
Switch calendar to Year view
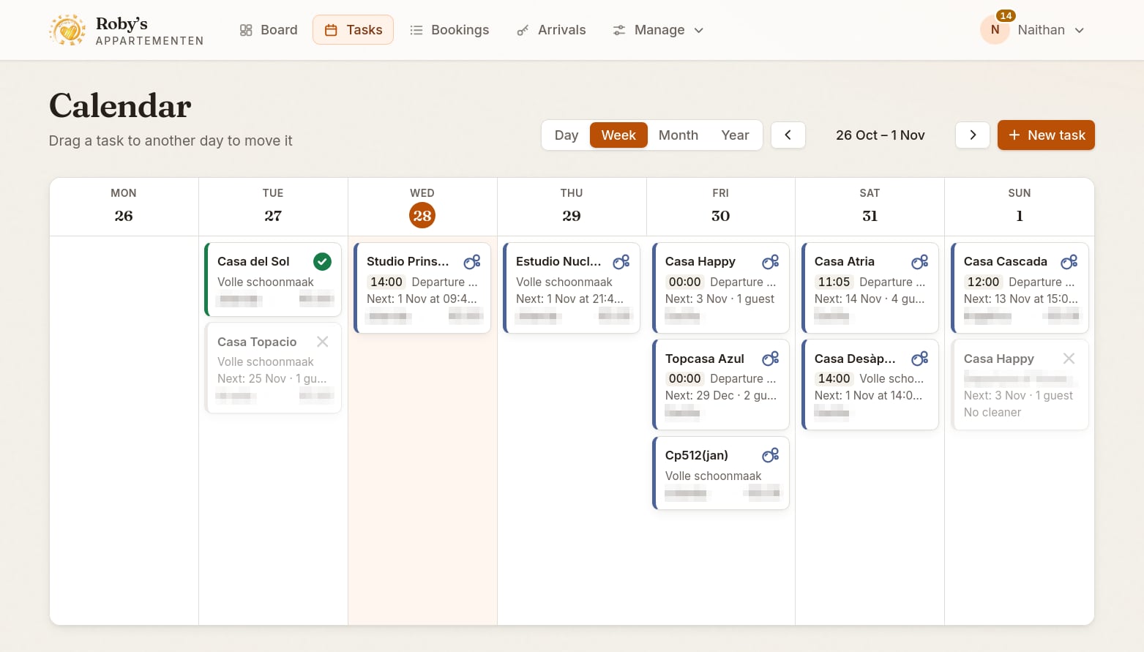(735, 135)
